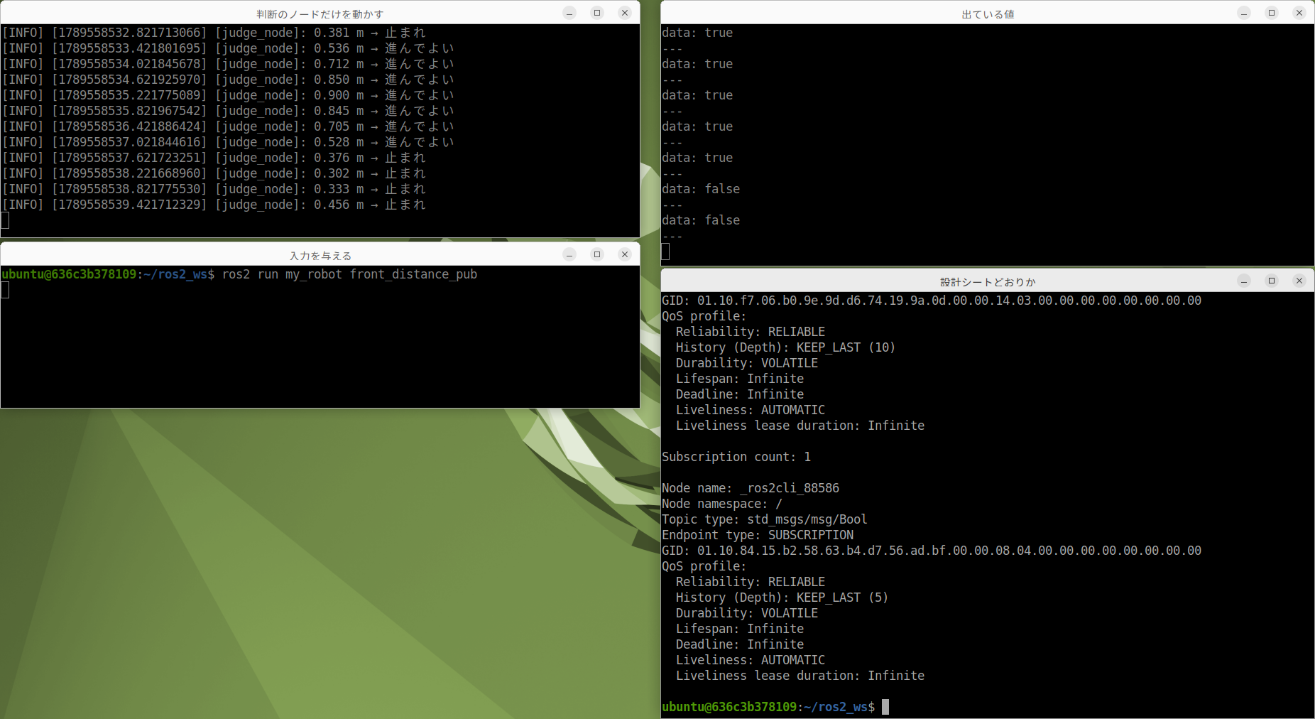
Task: Close the 出ている値 terminal window
Action: coord(1299,13)
